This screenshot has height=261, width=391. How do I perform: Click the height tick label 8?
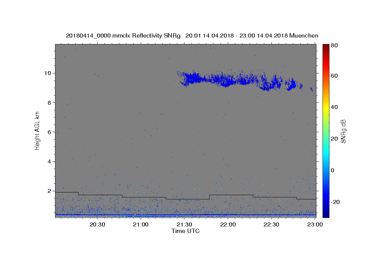tap(49, 102)
